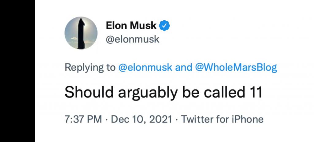Click the word 'and' between the mentions
314x142 pixels.
click(x=183, y=68)
